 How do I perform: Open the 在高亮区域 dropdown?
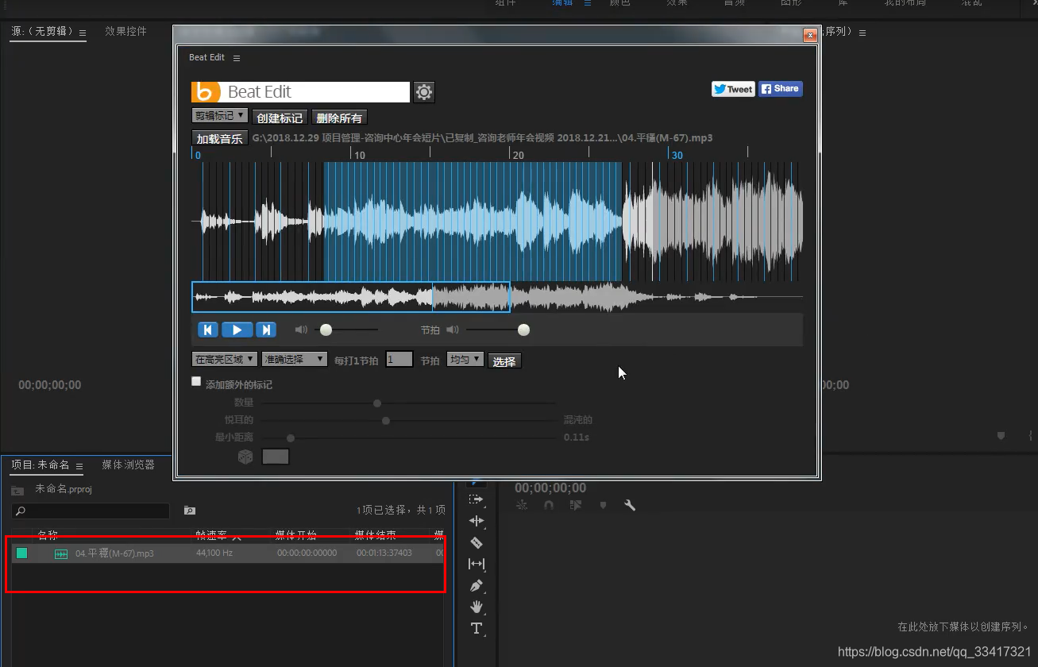coord(225,360)
